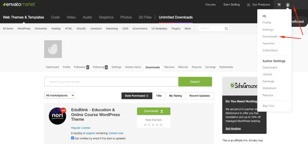Select Settings in the account dropdown menu

(x=268, y=30)
